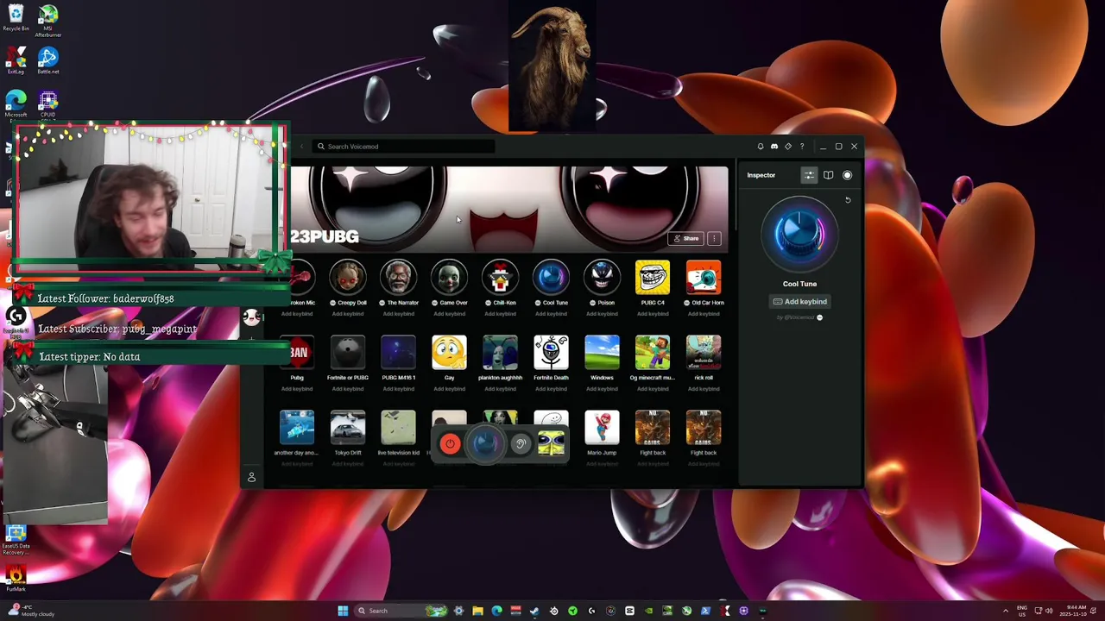Select the Game Over voice

click(x=450, y=279)
